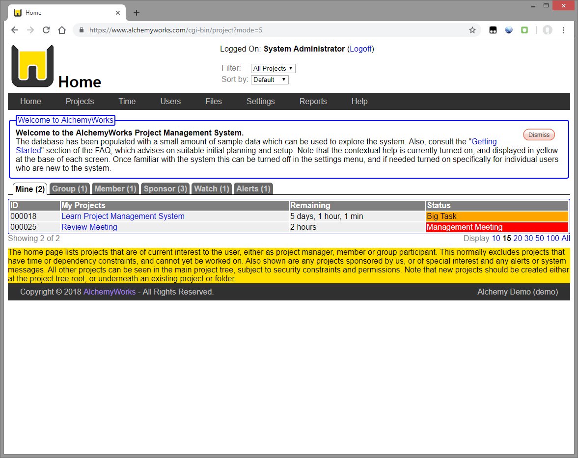Click the Welcome to AlchemyWorks heading link

pos(66,120)
